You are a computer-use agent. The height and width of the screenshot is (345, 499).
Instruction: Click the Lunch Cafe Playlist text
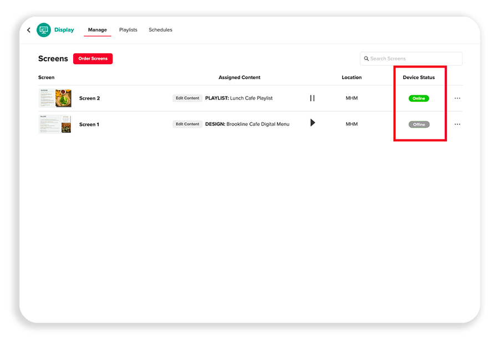click(x=251, y=98)
